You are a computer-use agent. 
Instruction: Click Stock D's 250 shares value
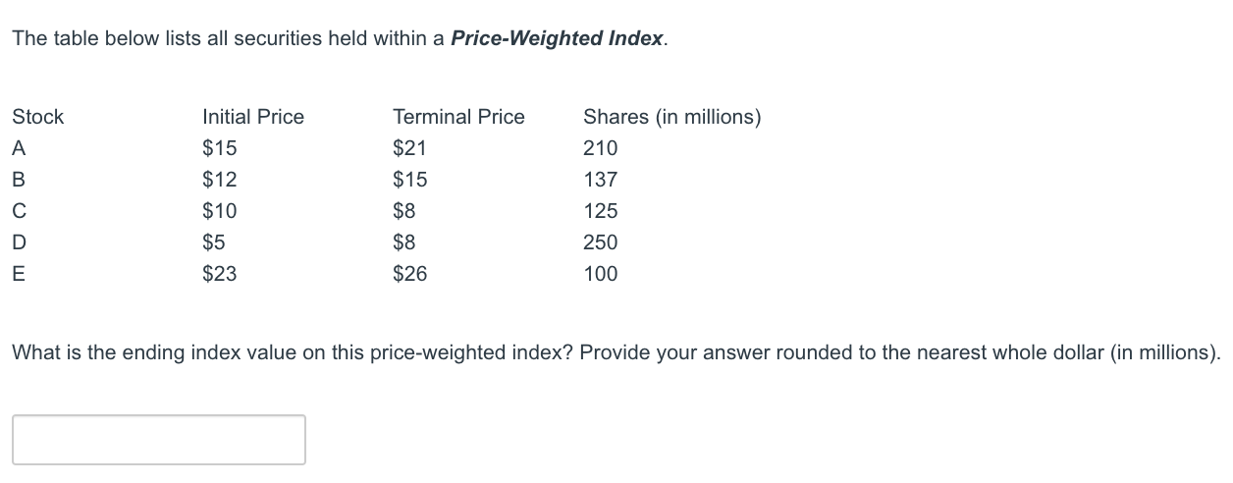(600, 242)
